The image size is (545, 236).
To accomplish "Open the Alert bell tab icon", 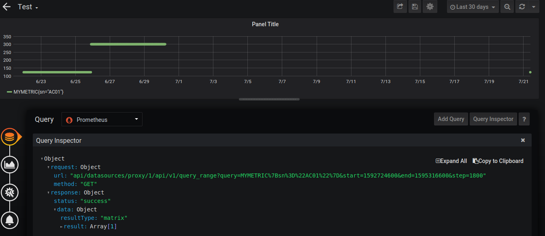I will (10, 220).
